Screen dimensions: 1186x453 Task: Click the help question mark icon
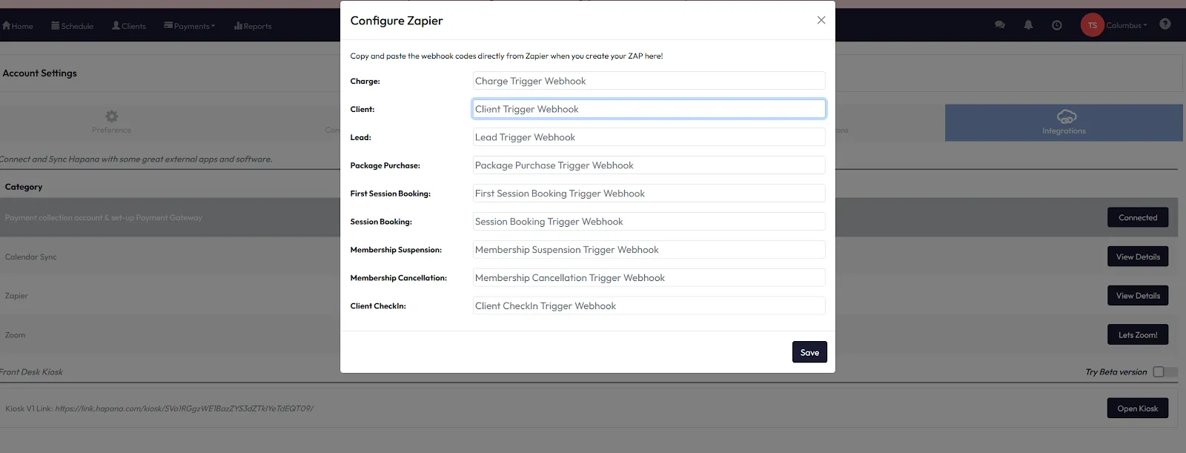coord(1165,24)
